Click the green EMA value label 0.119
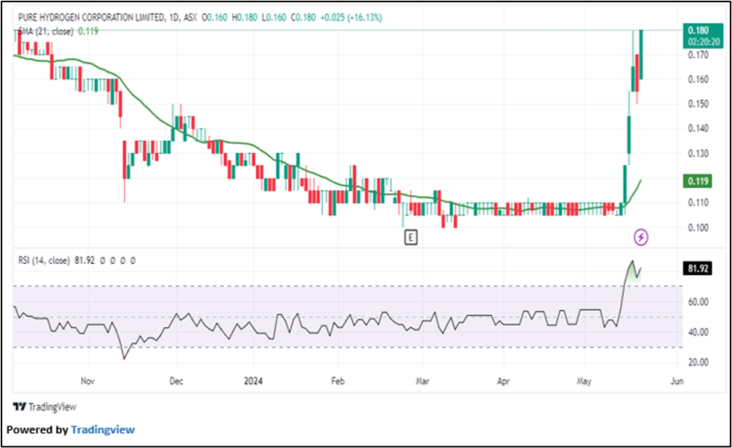The width and height of the screenshot is (732, 448). [x=698, y=181]
